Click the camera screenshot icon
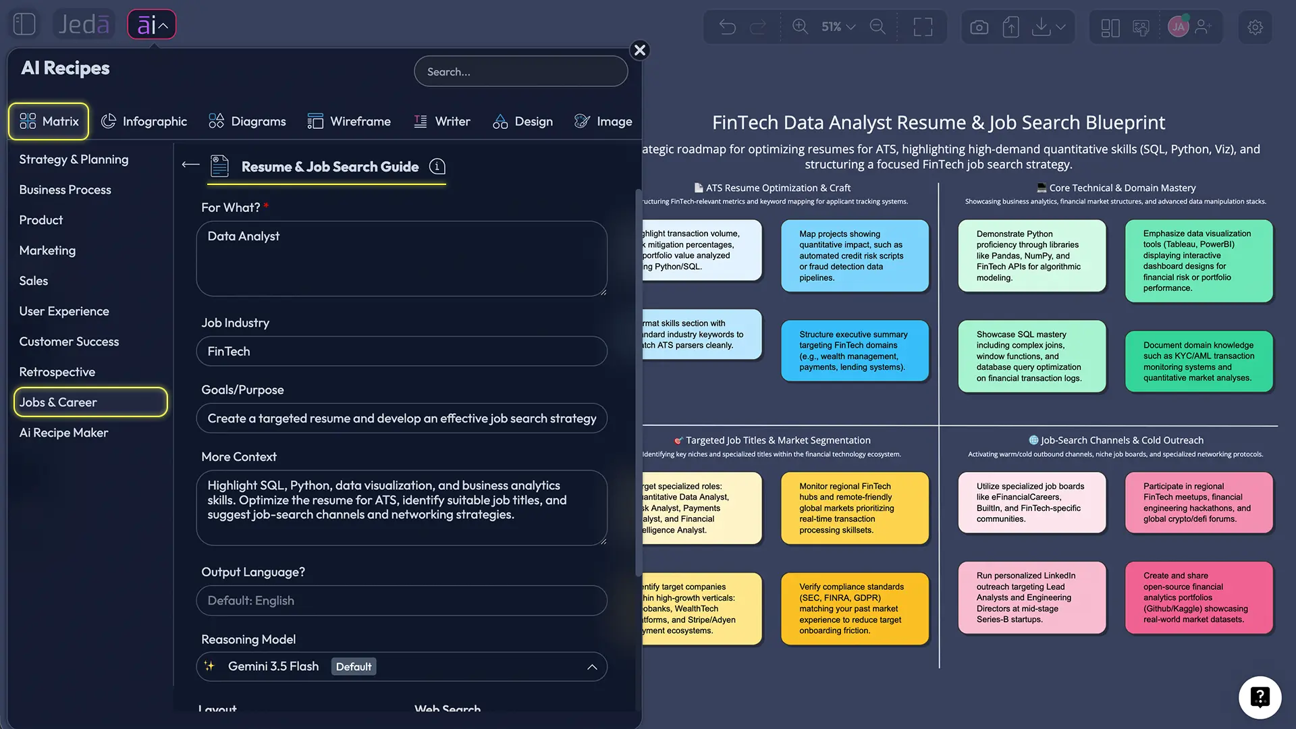 click(x=979, y=27)
